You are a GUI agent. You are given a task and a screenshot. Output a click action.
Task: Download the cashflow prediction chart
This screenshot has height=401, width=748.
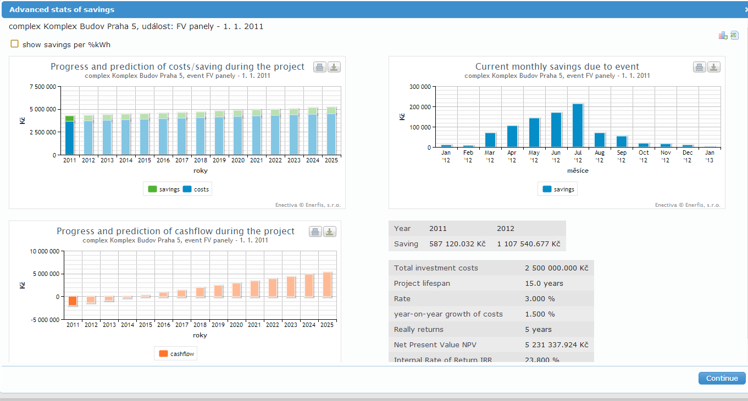pos(330,232)
